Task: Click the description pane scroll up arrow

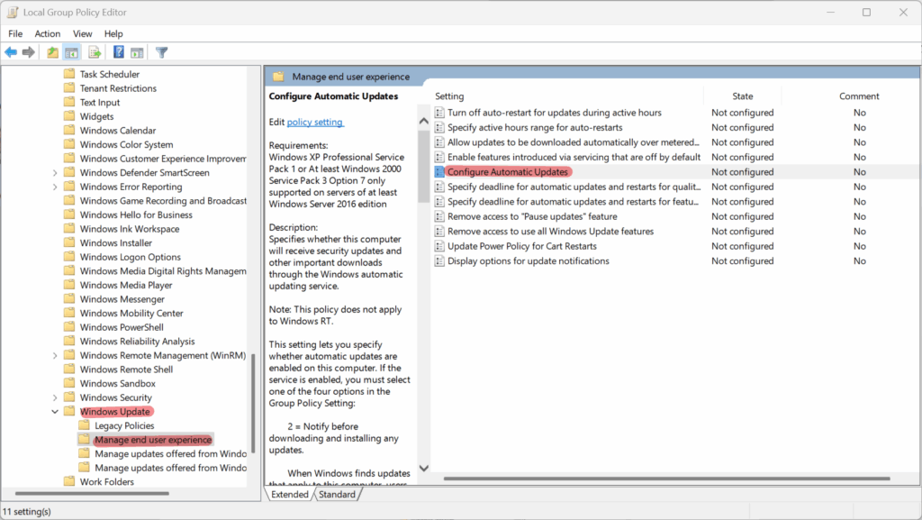Action: pyautogui.click(x=423, y=121)
